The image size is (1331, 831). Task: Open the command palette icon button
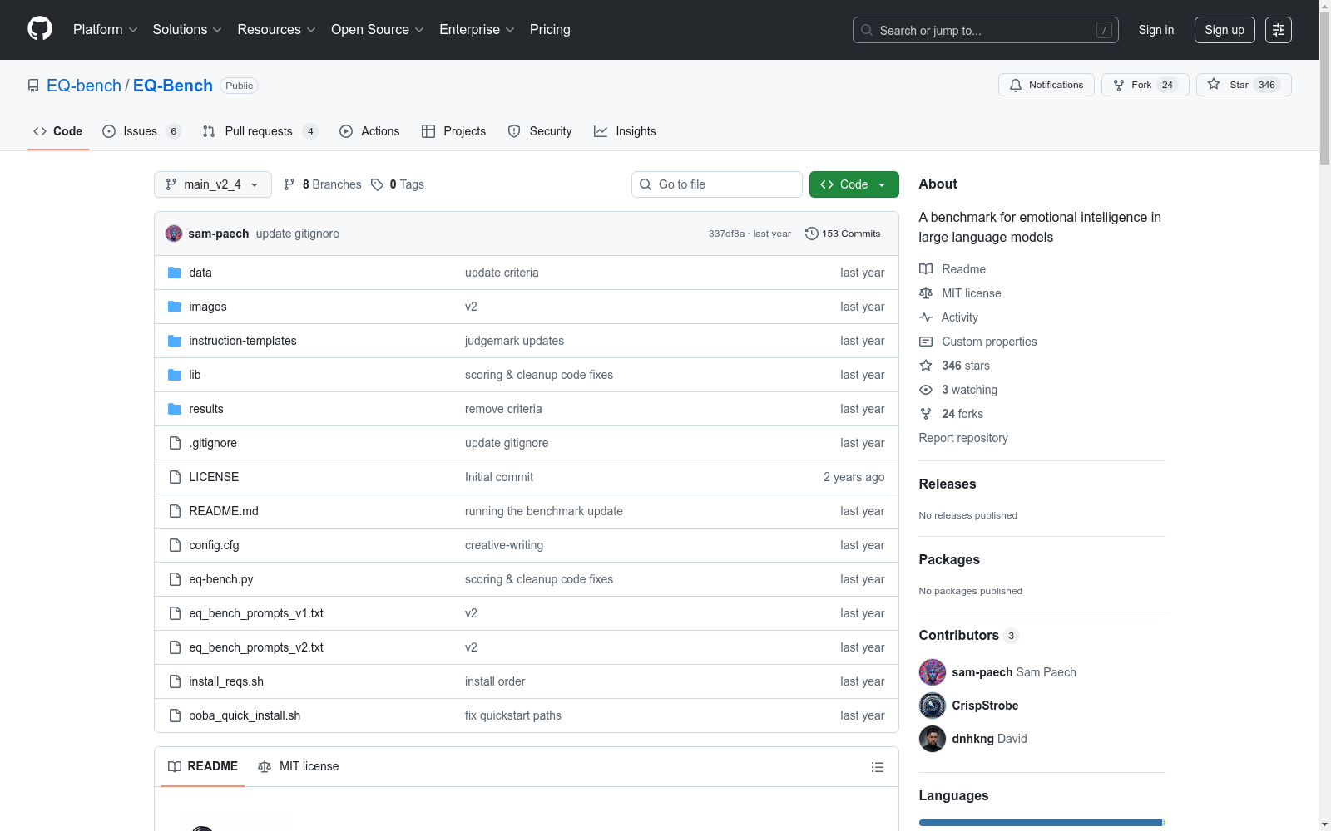pos(1279,30)
